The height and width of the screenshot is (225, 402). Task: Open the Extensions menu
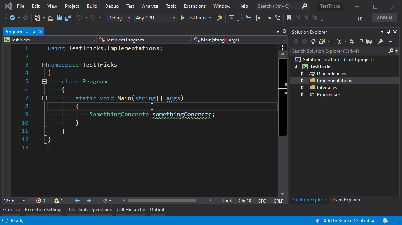coord(194,6)
